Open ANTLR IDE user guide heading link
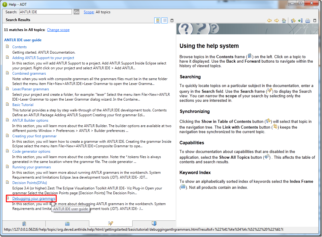 click(x=23, y=40)
